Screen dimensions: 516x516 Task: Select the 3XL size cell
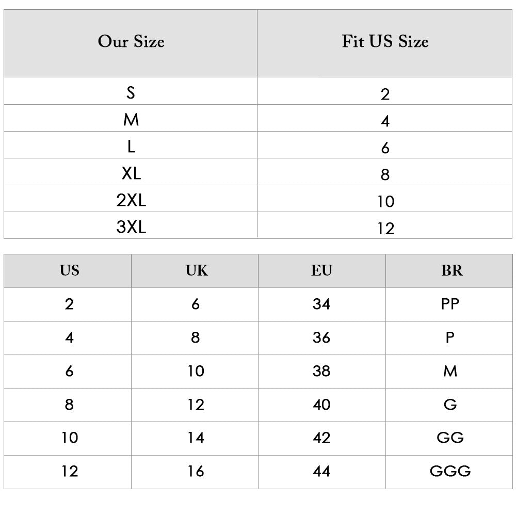click(x=131, y=227)
